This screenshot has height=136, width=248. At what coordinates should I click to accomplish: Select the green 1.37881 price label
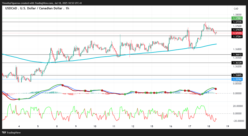pyautogui.click(x=237, y=18)
